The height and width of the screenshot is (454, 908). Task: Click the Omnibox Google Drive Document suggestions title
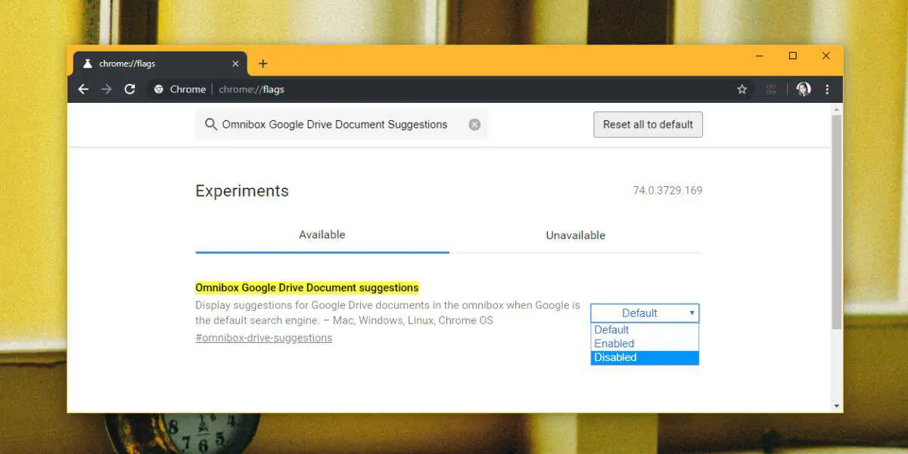click(x=307, y=288)
